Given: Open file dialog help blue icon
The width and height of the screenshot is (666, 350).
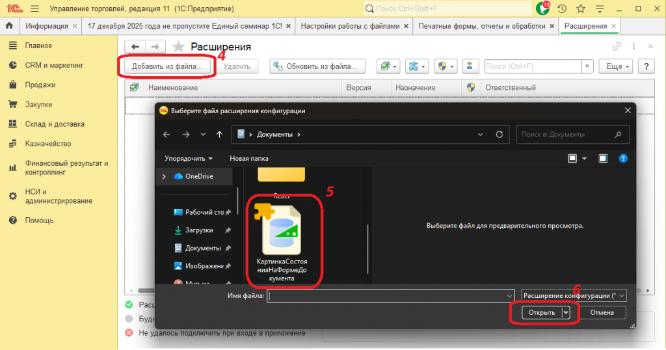Looking at the screenshot, I should point(623,159).
